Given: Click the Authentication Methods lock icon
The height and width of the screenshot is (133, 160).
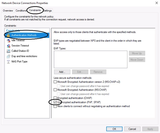Looking at the screenshot, I should pos(8,35).
